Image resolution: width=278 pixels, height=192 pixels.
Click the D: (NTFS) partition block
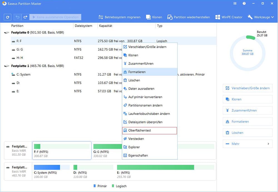coord(93,172)
